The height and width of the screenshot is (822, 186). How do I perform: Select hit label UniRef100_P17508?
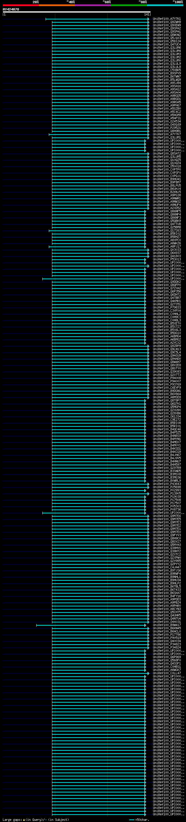[x=167, y=500]
